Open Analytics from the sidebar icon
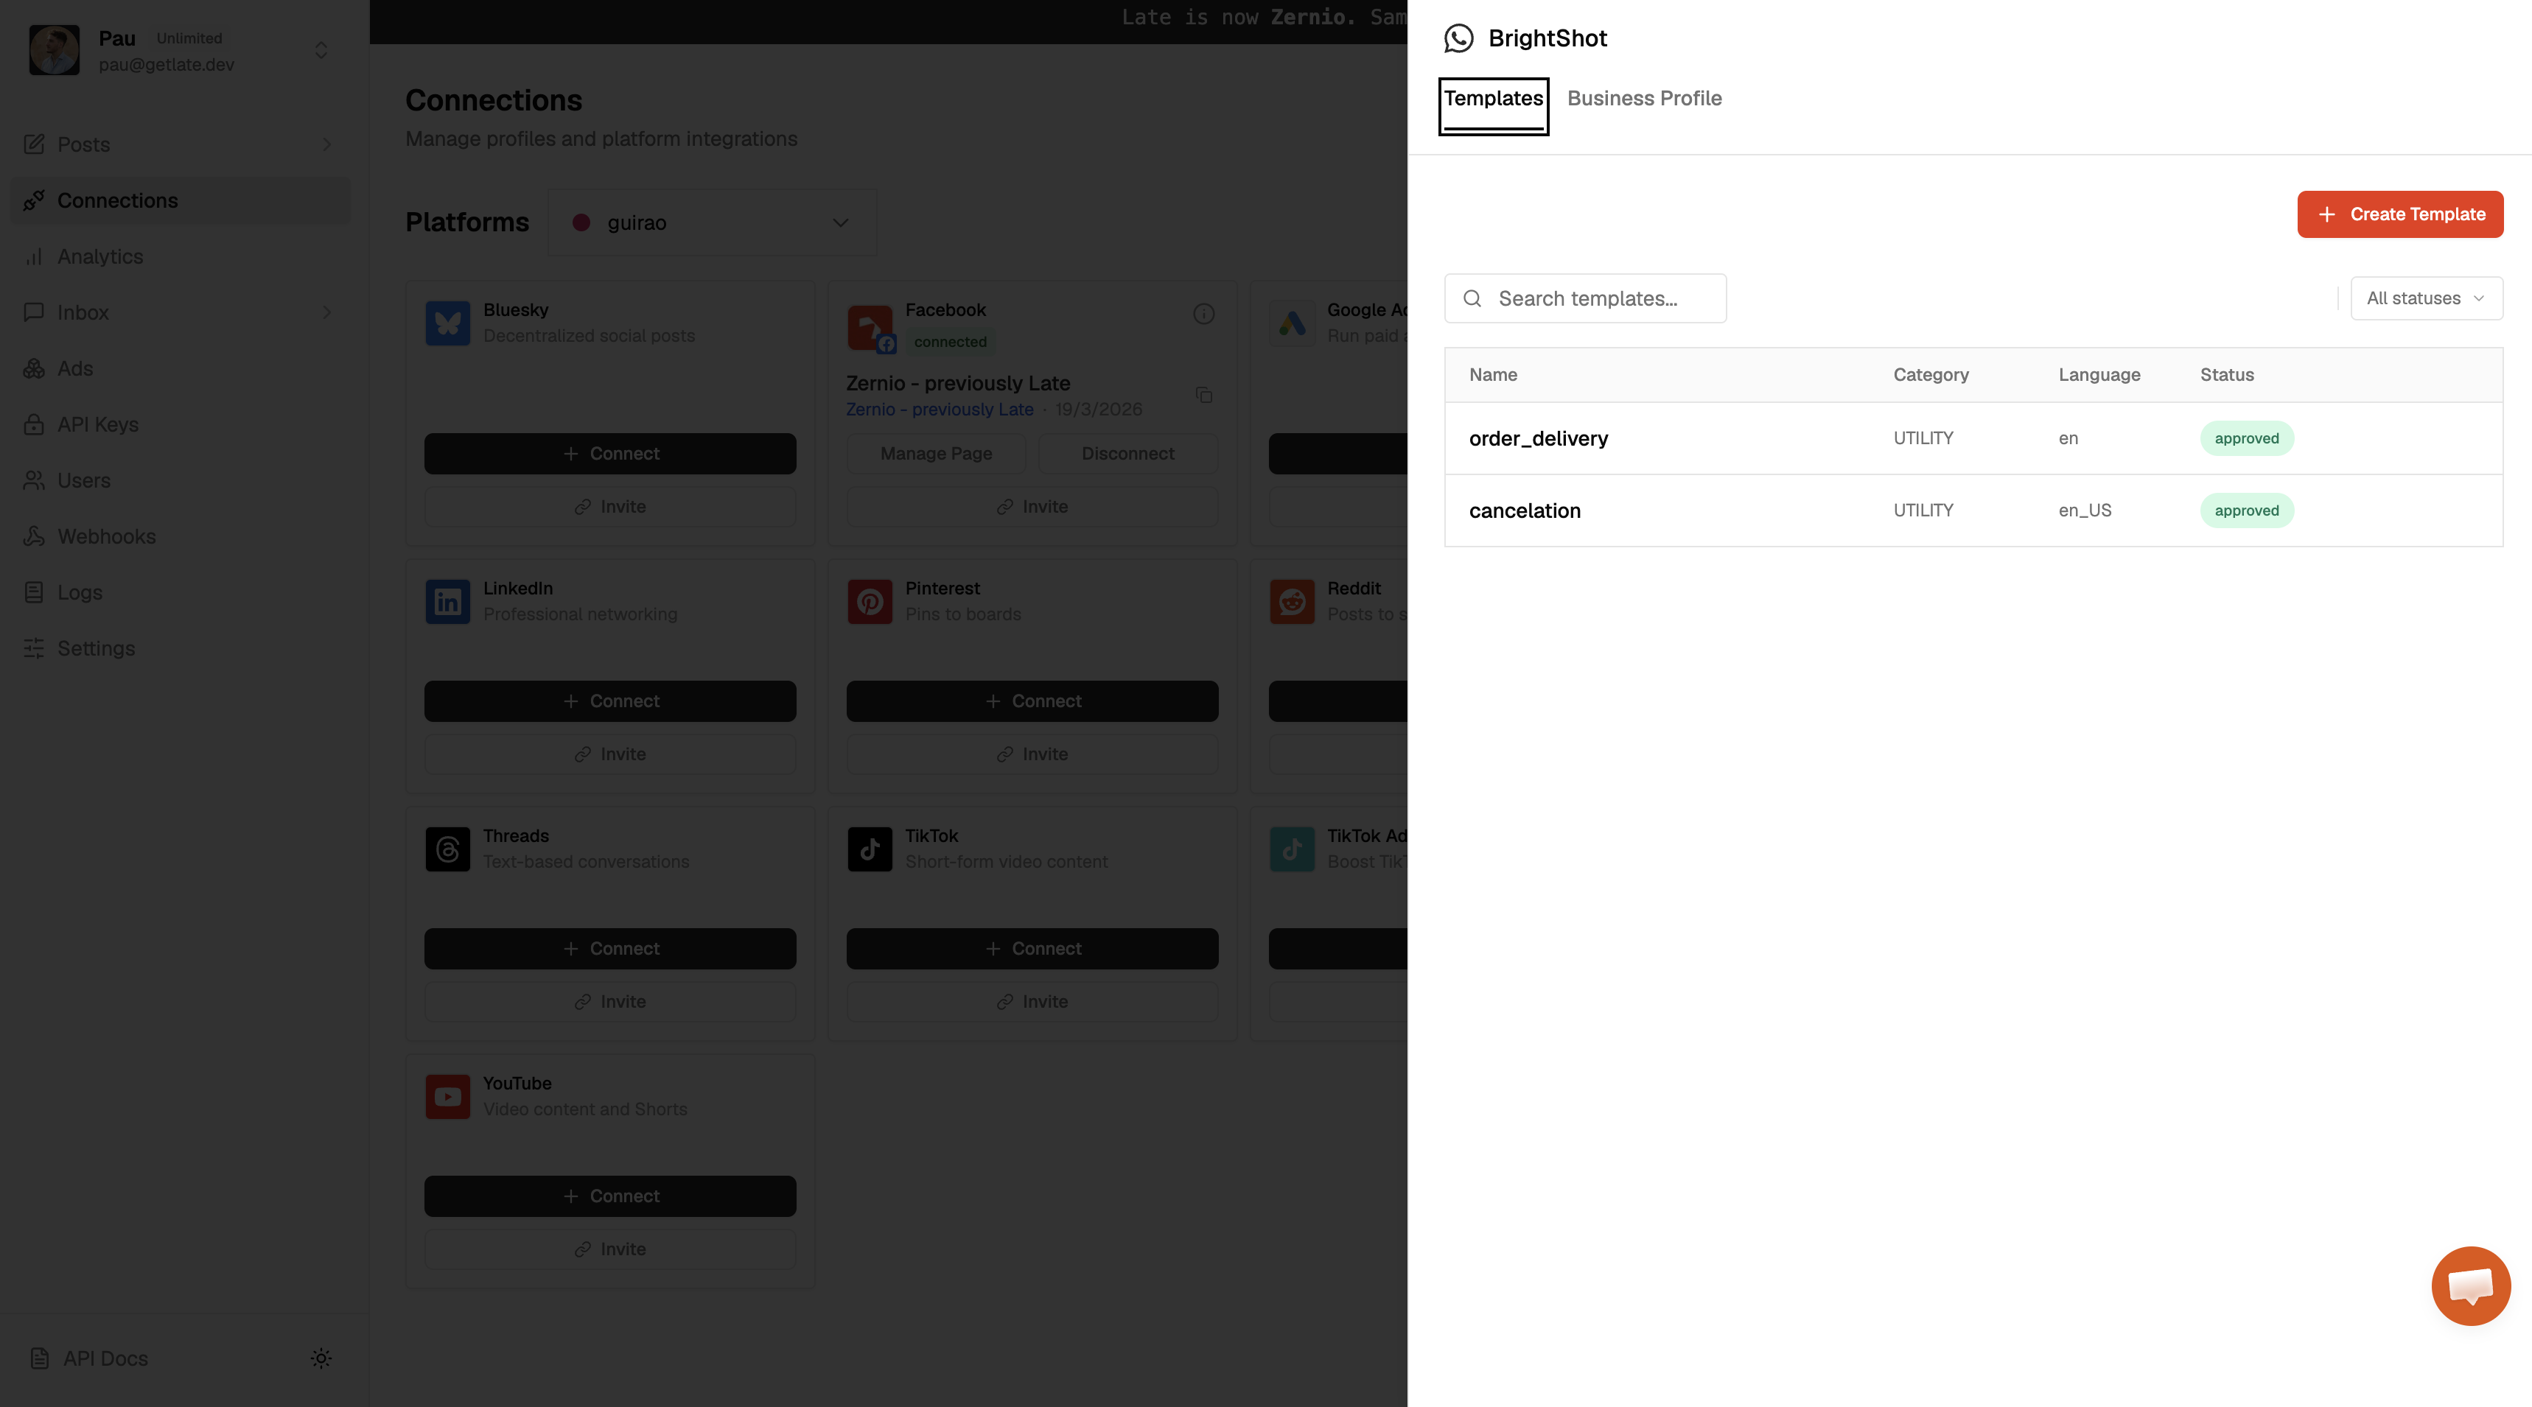Screen dimensions: 2532x1407 [x=35, y=256]
